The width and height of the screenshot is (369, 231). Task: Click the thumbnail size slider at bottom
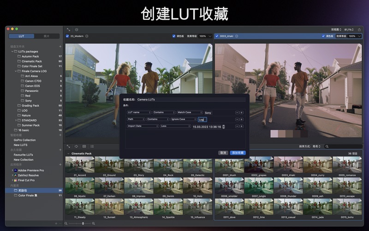(83, 224)
